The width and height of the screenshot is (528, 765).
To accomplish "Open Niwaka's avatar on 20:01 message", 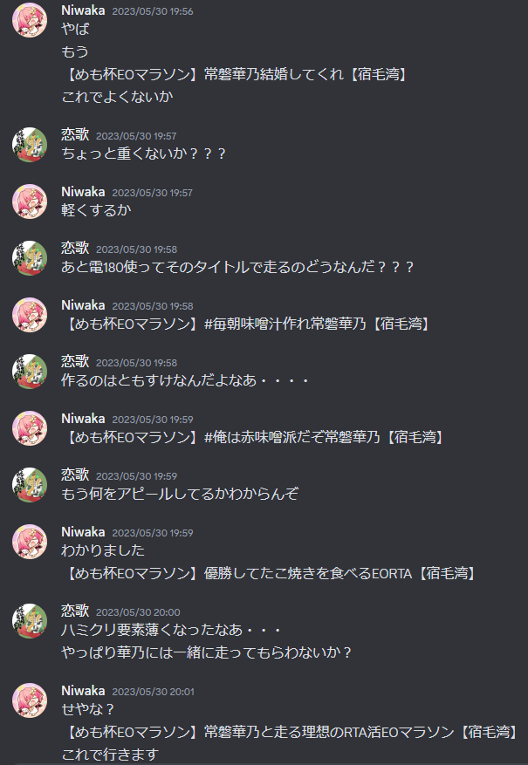I will [30, 700].
